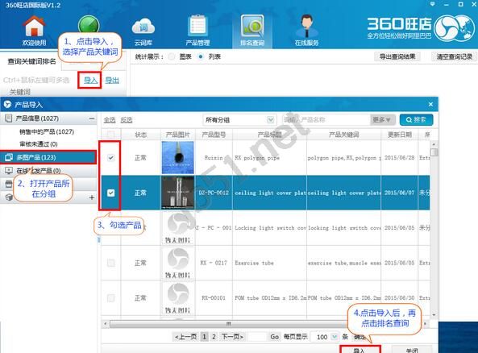478x353 pixels.
Task: Click the 在线批发产品 monitor icon
Action: (9, 170)
